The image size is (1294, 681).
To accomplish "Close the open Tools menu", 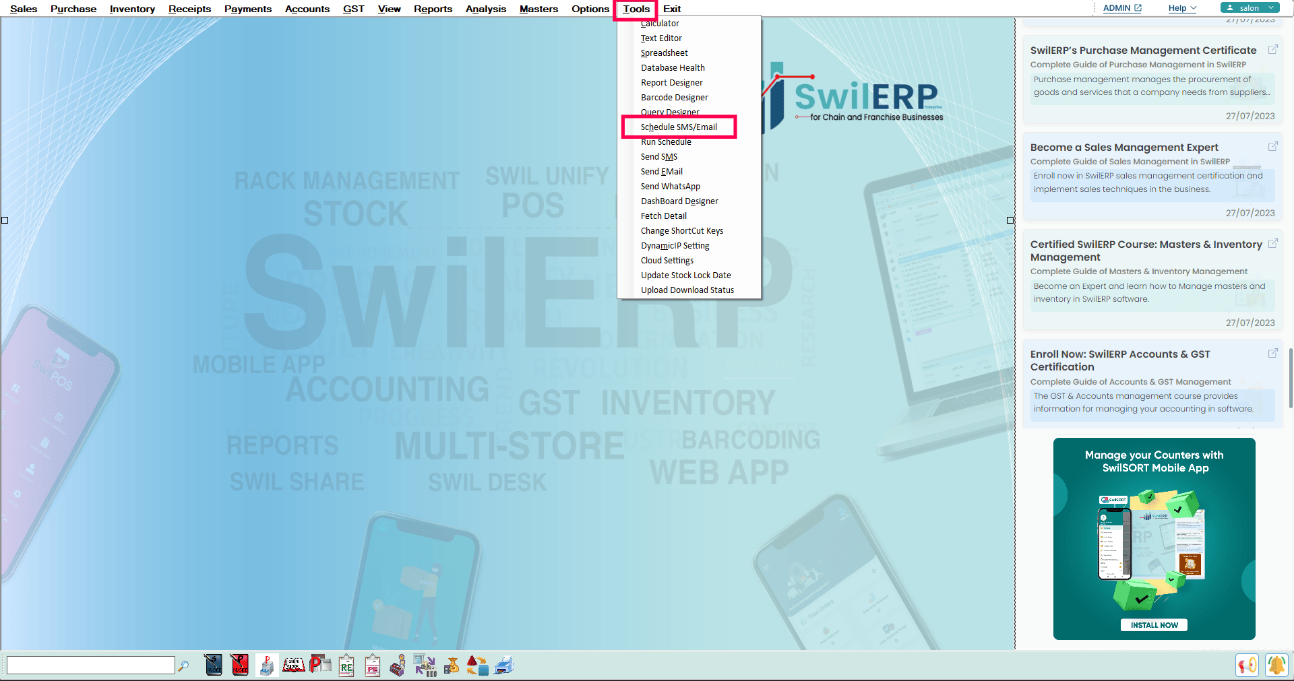I will [636, 9].
